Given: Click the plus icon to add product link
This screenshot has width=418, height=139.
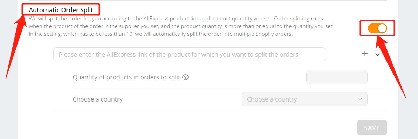Looking at the screenshot, I should pos(365,54).
